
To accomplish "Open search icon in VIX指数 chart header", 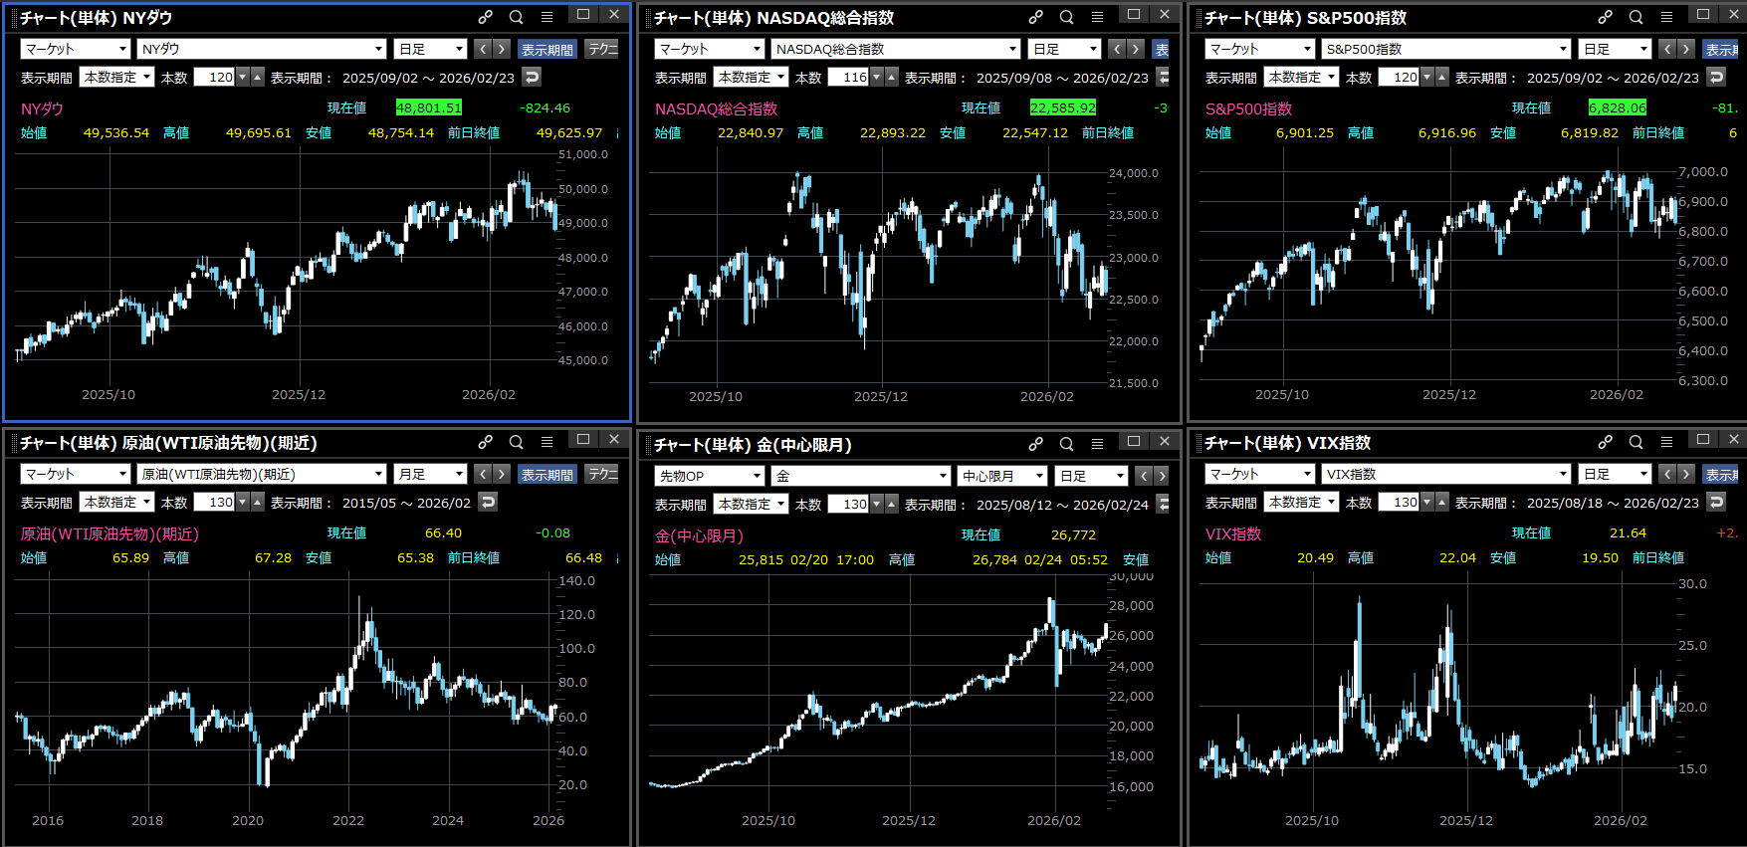I will coord(1636,442).
